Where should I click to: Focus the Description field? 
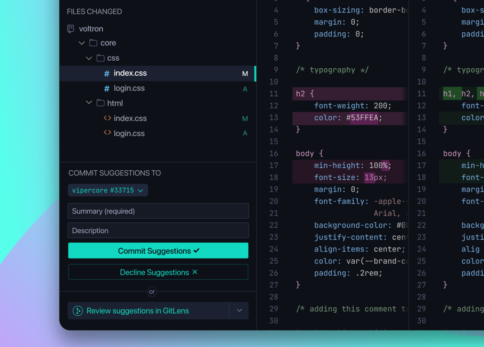coord(158,230)
